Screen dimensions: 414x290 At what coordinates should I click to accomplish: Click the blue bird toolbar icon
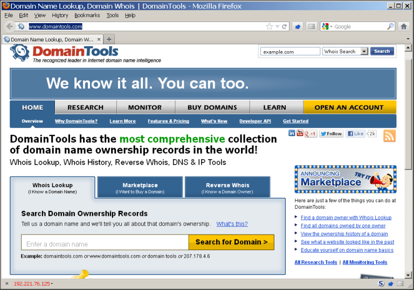click(x=298, y=26)
